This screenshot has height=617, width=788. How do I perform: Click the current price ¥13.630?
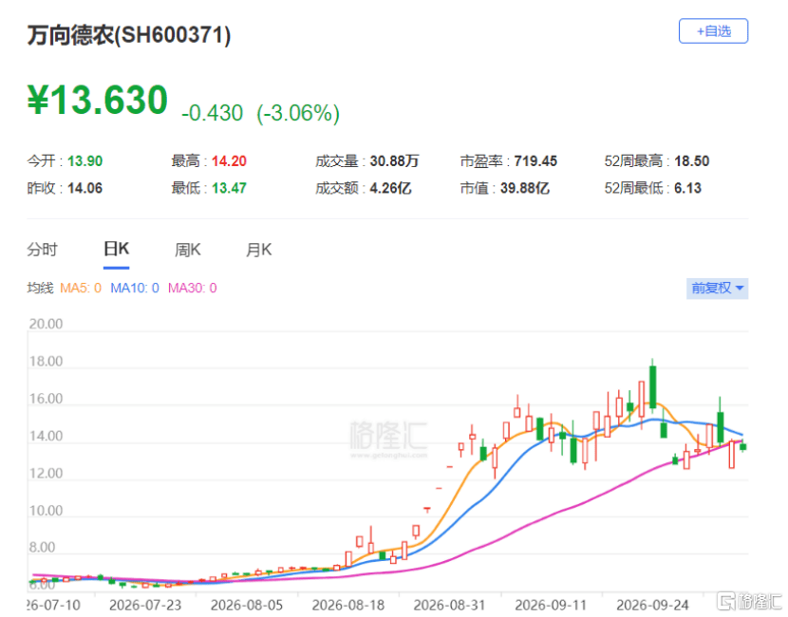point(98,100)
